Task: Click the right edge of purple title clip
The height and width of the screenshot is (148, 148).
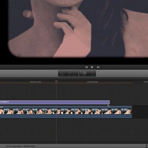Action: 109,102
